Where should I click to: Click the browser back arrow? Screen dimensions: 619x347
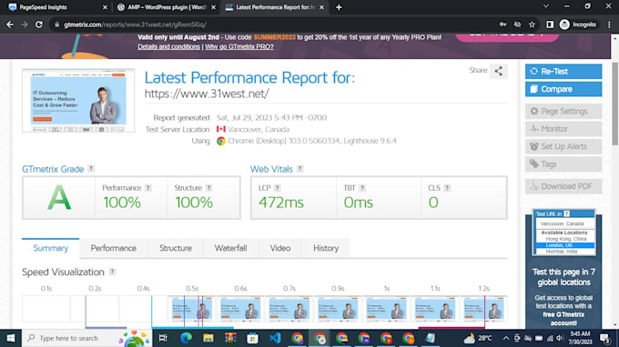[x=10, y=25]
